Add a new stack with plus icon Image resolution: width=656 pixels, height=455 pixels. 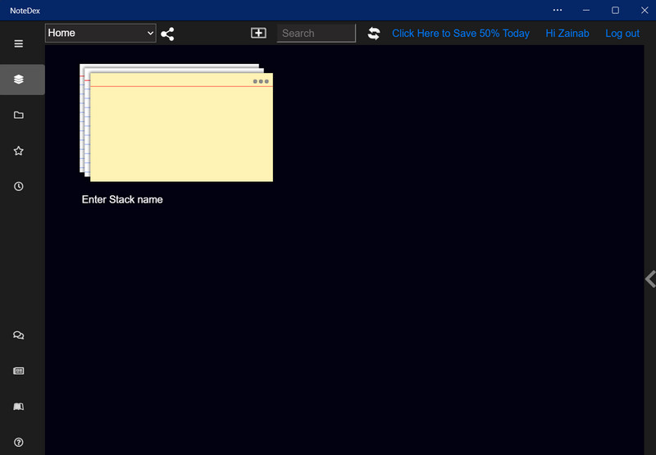[258, 33]
